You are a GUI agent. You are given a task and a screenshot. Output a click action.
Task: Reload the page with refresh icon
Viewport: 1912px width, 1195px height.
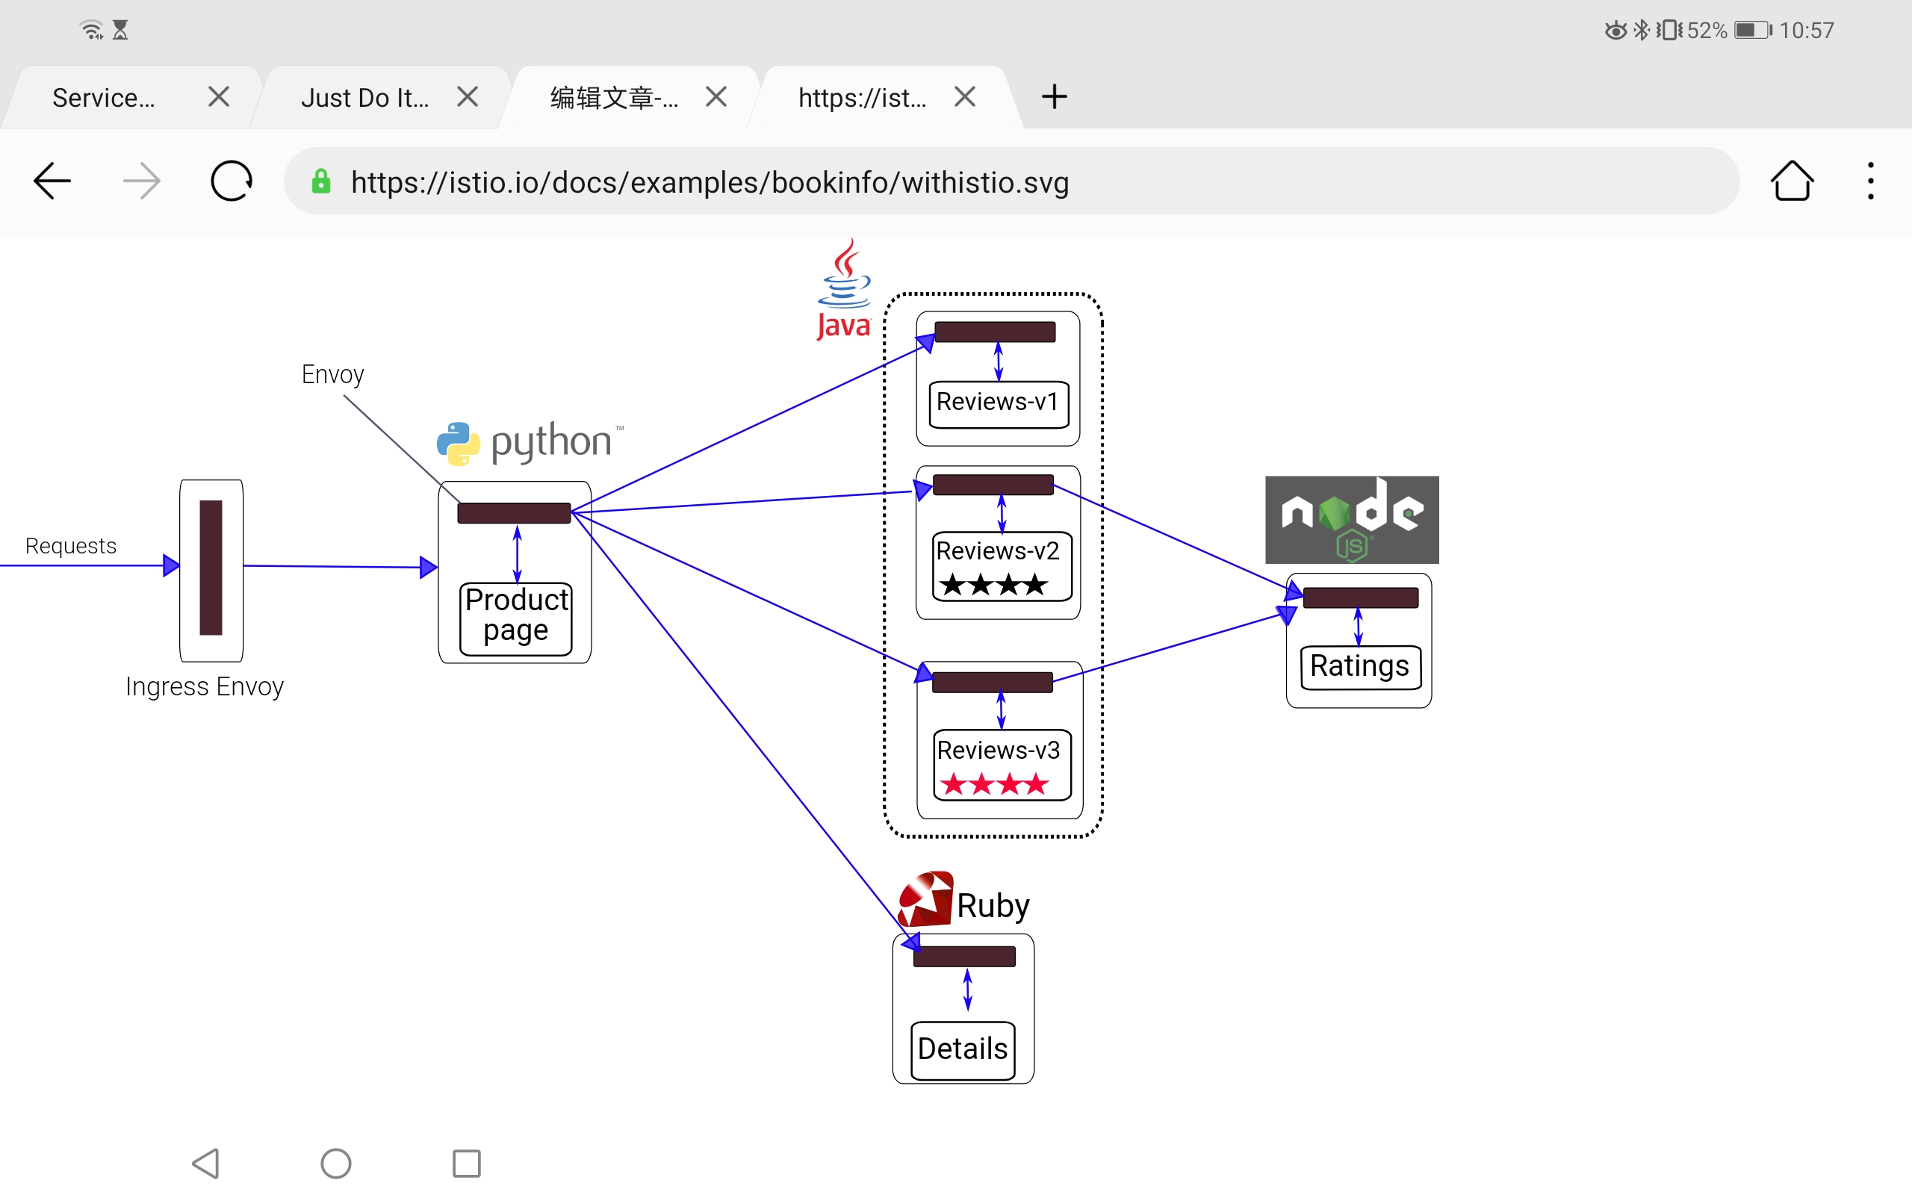(x=232, y=181)
